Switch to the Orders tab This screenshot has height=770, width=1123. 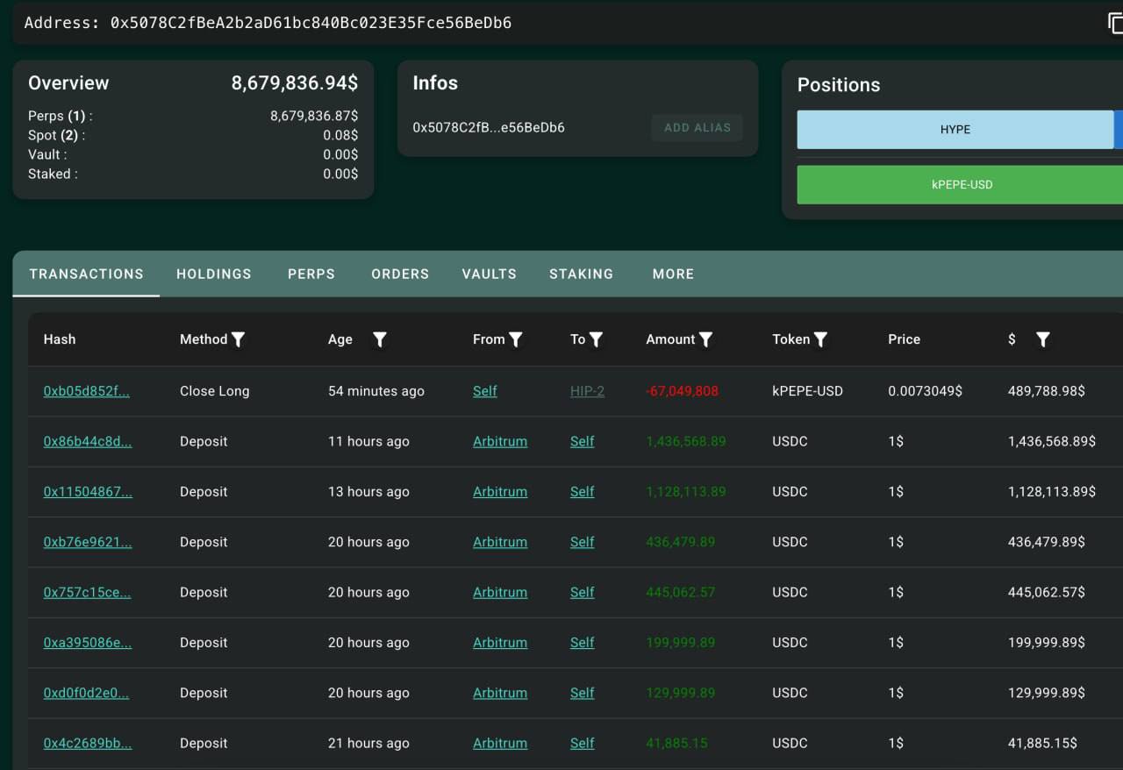click(400, 274)
